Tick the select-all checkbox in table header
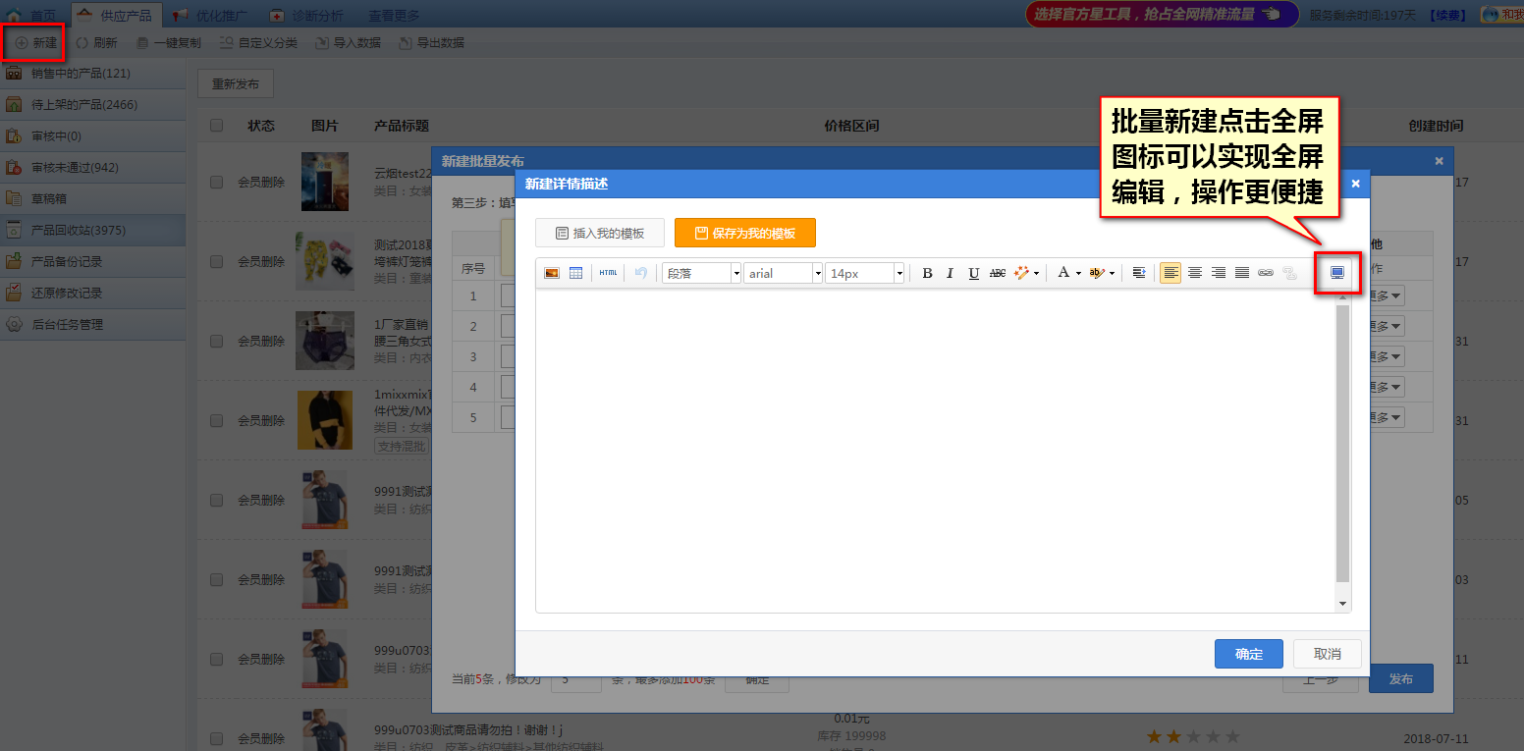1524x751 pixels. pos(217,126)
